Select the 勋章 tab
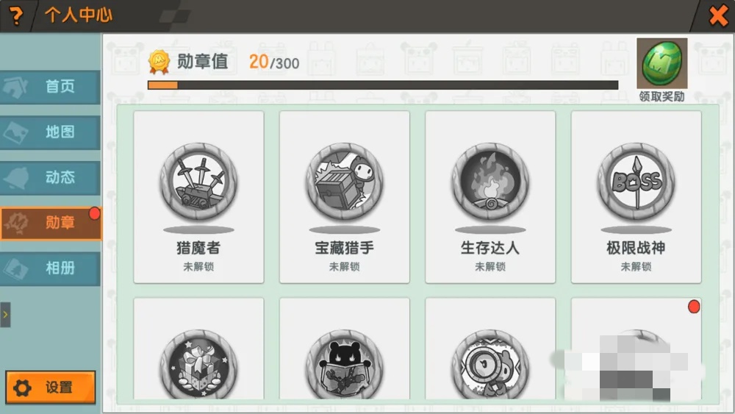This screenshot has height=414, width=735. click(x=51, y=223)
